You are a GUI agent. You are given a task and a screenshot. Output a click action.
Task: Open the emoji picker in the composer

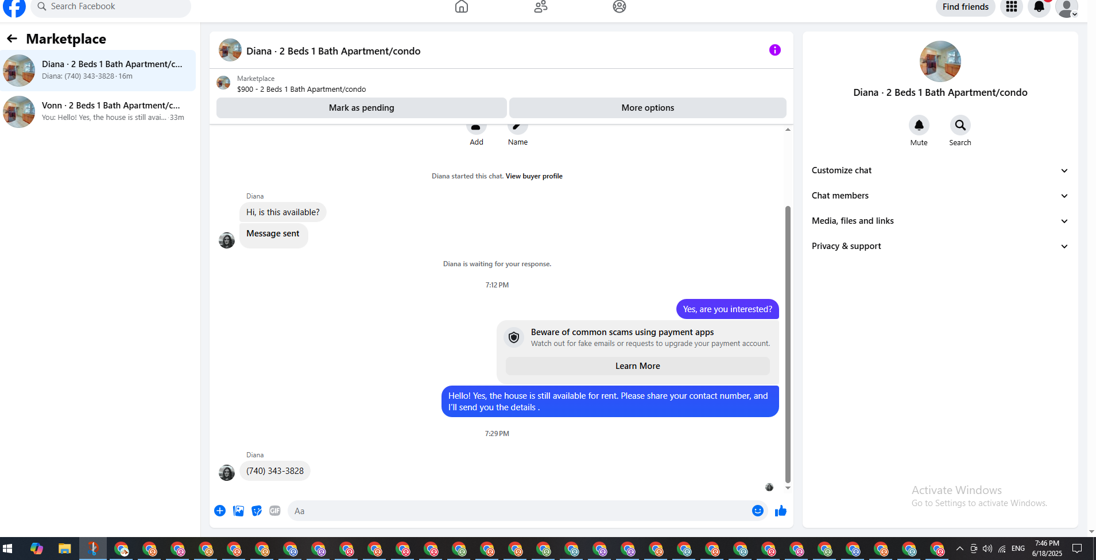pyautogui.click(x=758, y=511)
